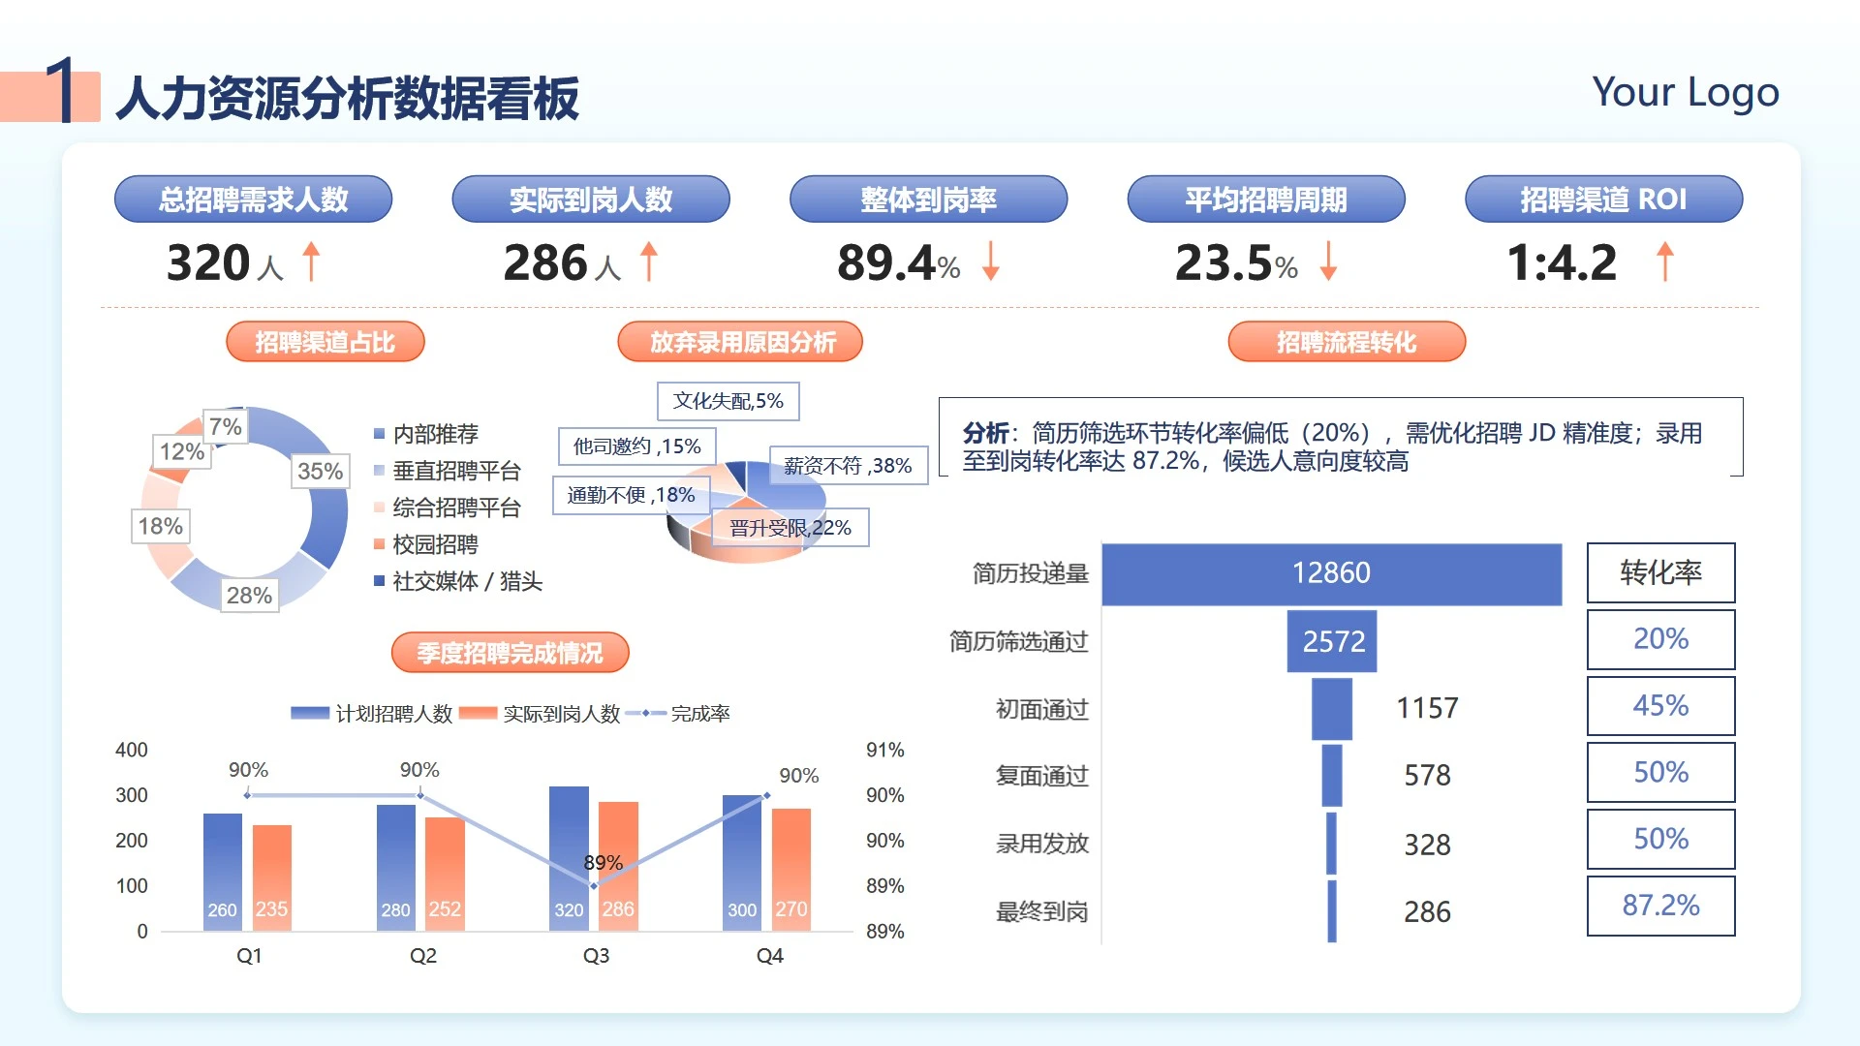Expand the 薪资不符 ,38% callout label
1860x1046 pixels.
tap(848, 466)
